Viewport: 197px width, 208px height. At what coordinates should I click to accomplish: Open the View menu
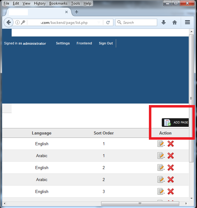coord(26,3)
